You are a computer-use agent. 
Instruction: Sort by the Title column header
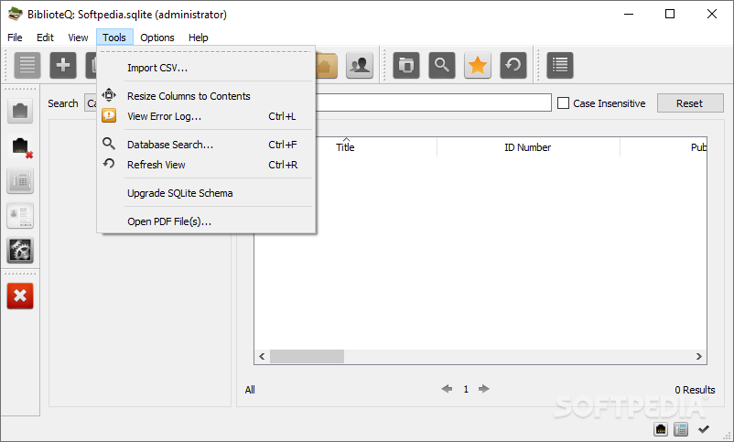(x=345, y=147)
